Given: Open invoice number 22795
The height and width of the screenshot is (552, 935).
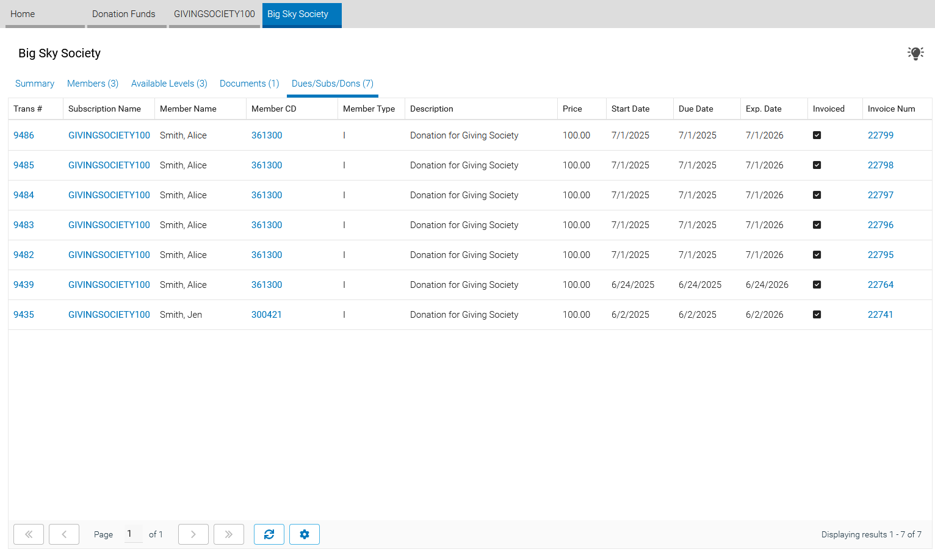Looking at the screenshot, I should tap(881, 255).
